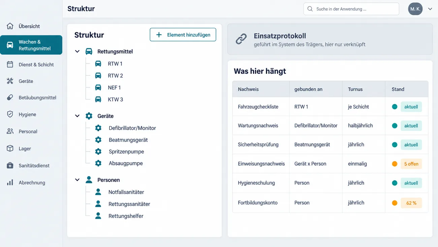438x247 pixels.
Task: Click the ambulance icon for Wachen & Rettungsmittel
Action: (x=10, y=45)
